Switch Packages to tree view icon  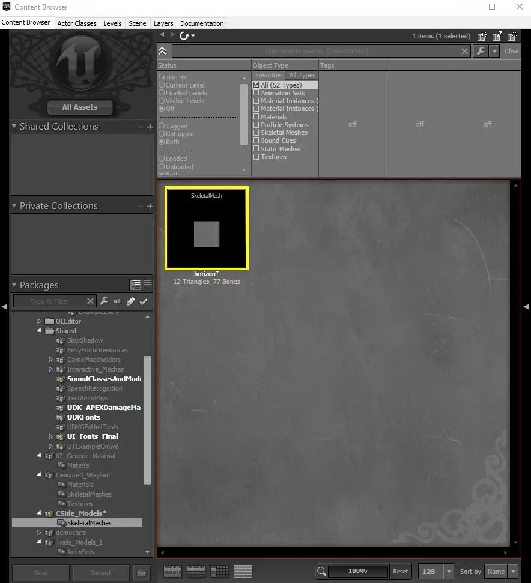point(135,285)
